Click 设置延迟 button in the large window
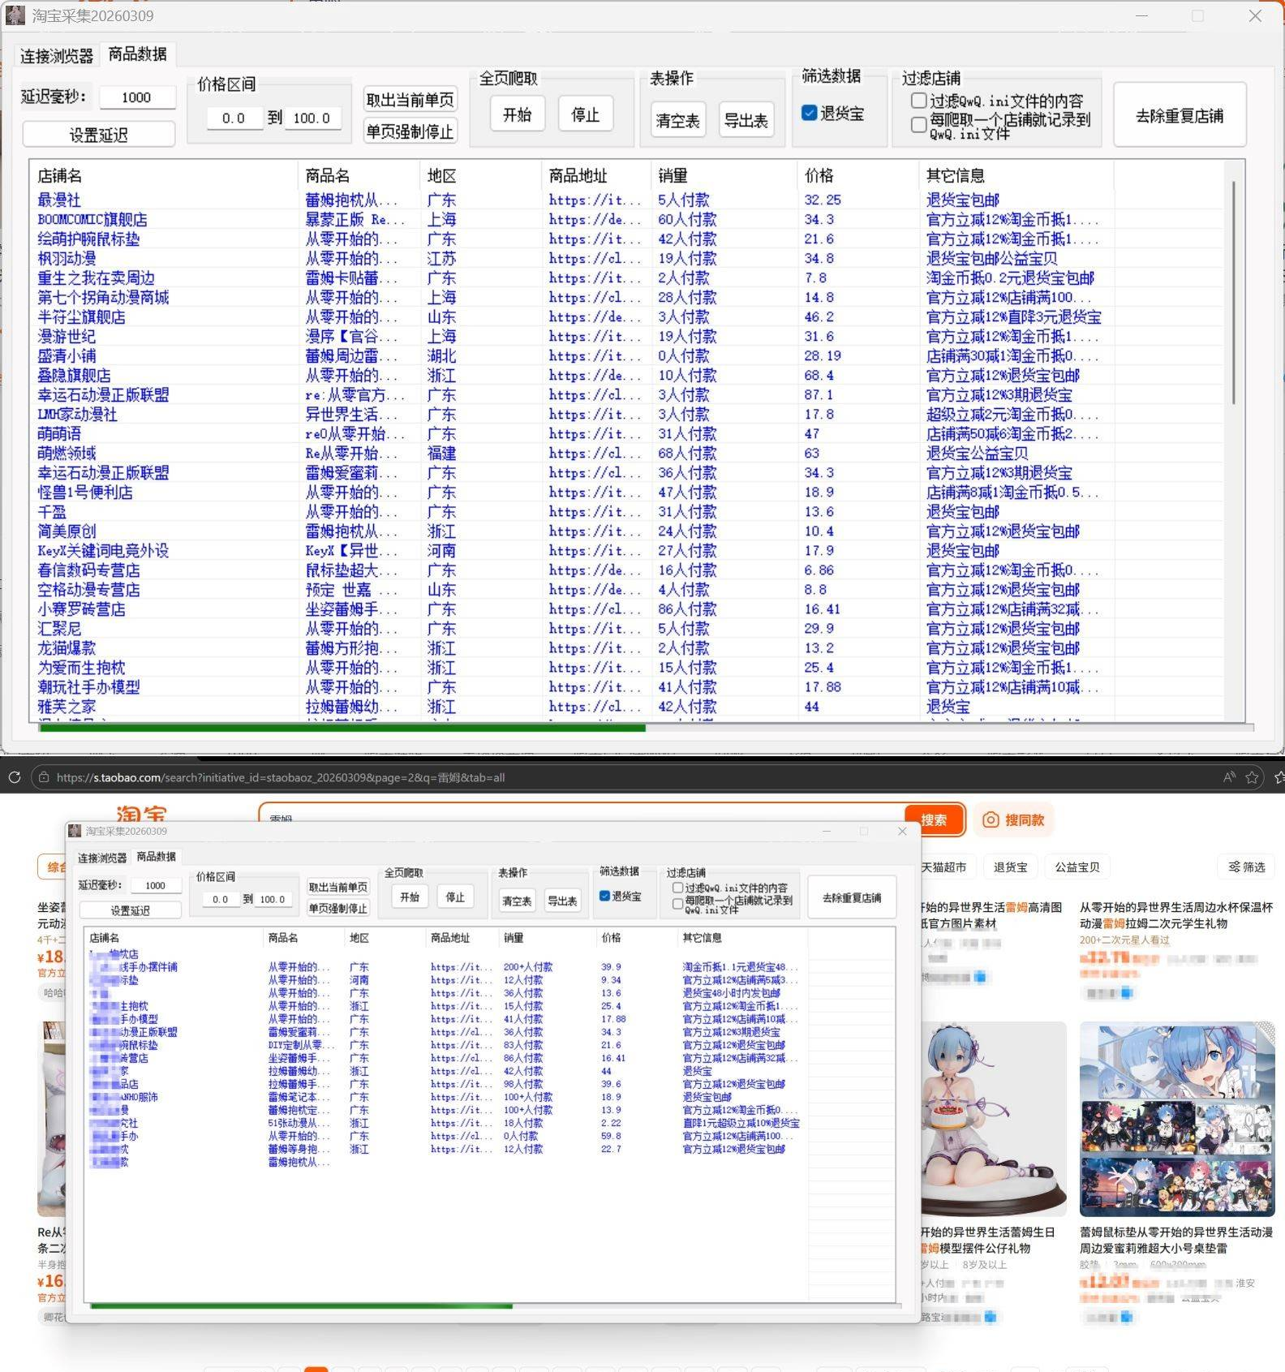 [x=98, y=135]
